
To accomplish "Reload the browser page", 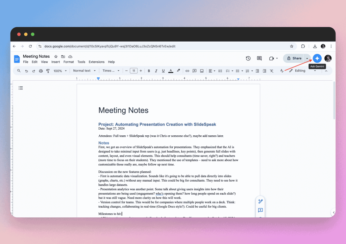I will coord(30,46).
